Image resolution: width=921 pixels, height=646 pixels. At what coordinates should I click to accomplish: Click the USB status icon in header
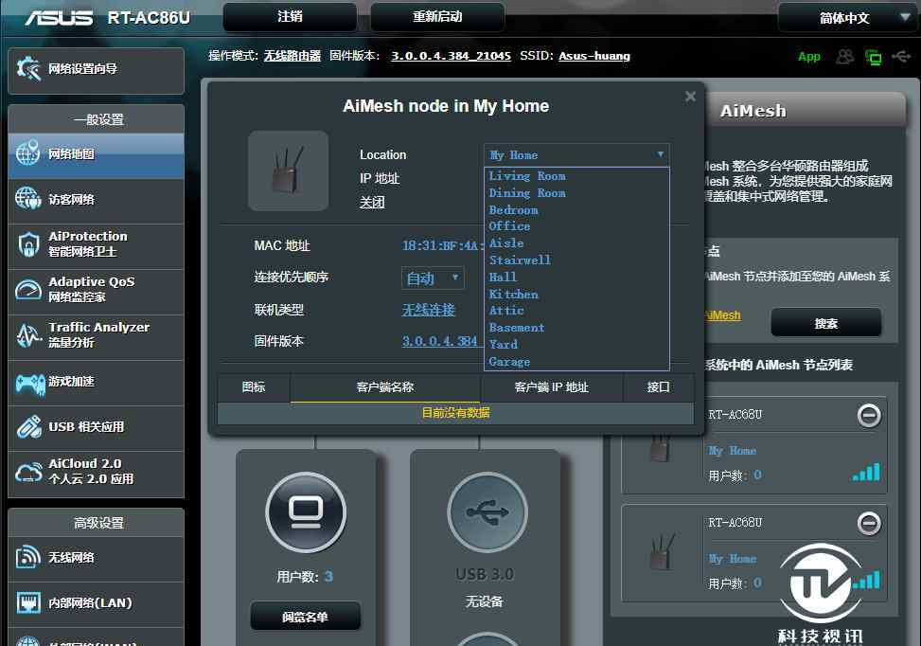click(x=901, y=57)
